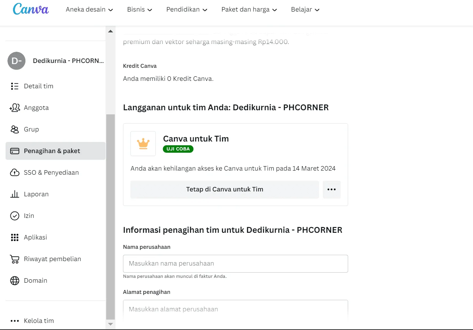Click Langganan untuk tim Anda heading

click(x=226, y=108)
